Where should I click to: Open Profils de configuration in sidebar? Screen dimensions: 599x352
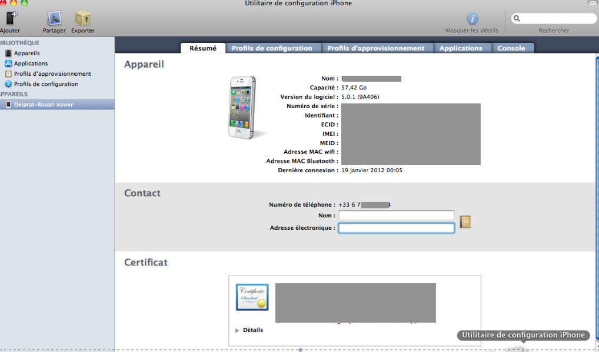46,84
